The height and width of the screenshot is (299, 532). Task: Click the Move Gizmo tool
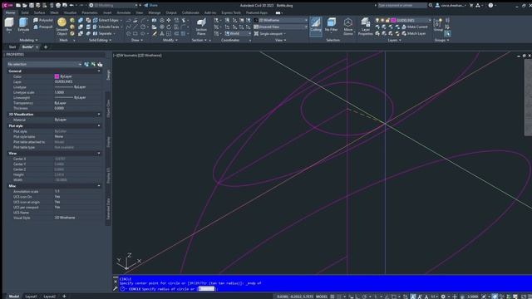pyautogui.click(x=348, y=27)
